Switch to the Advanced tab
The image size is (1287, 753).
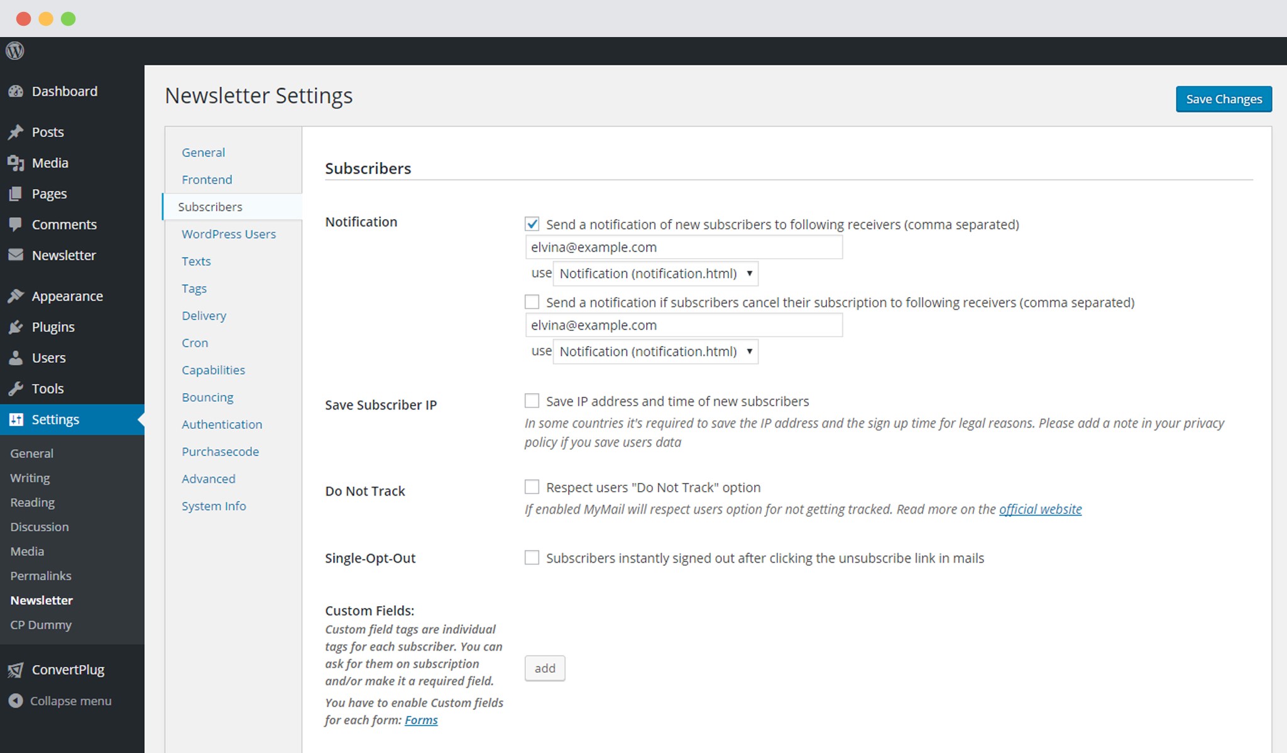tap(208, 479)
